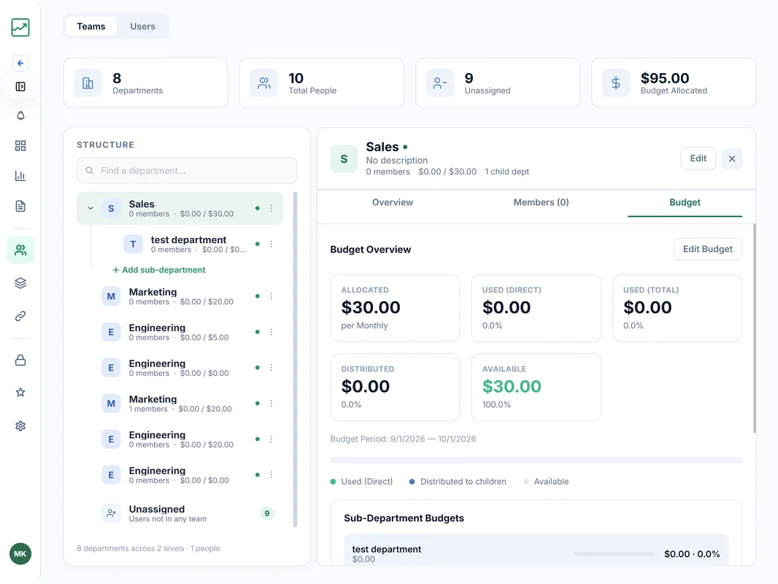778x584 pixels.
Task: Click Distributed to children blue legend dot
Action: click(412, 482)
